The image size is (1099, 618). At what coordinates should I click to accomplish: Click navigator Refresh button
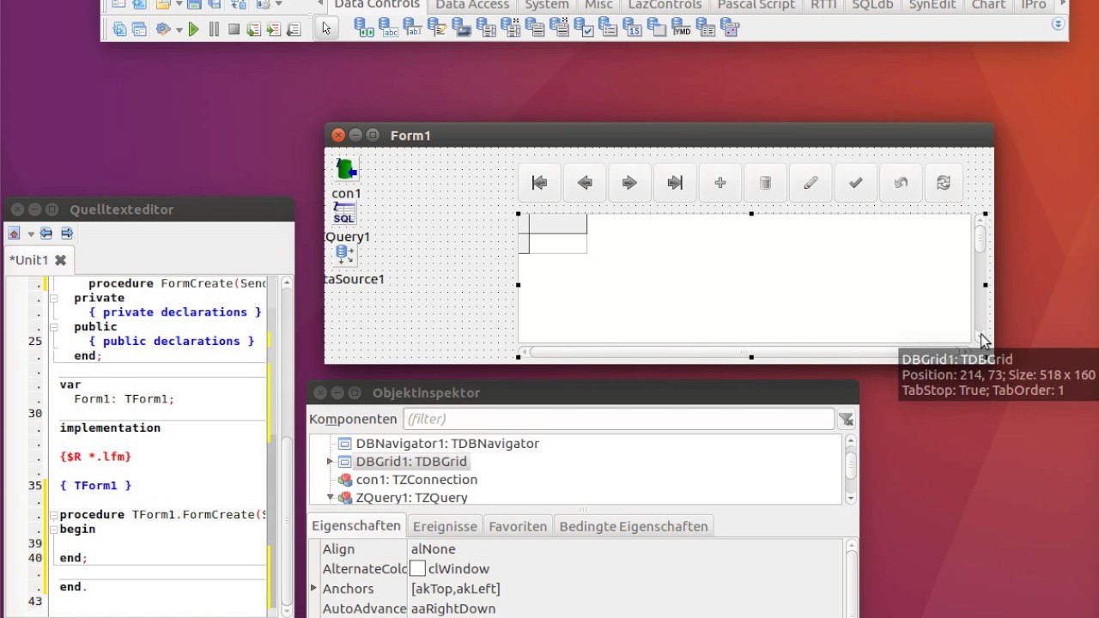pos(944,183)
